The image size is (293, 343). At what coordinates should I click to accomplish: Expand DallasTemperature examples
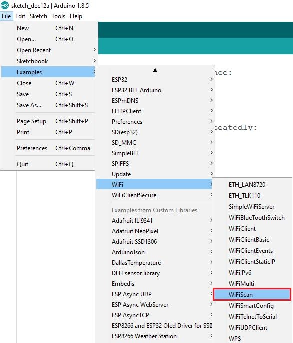[154, 262]
